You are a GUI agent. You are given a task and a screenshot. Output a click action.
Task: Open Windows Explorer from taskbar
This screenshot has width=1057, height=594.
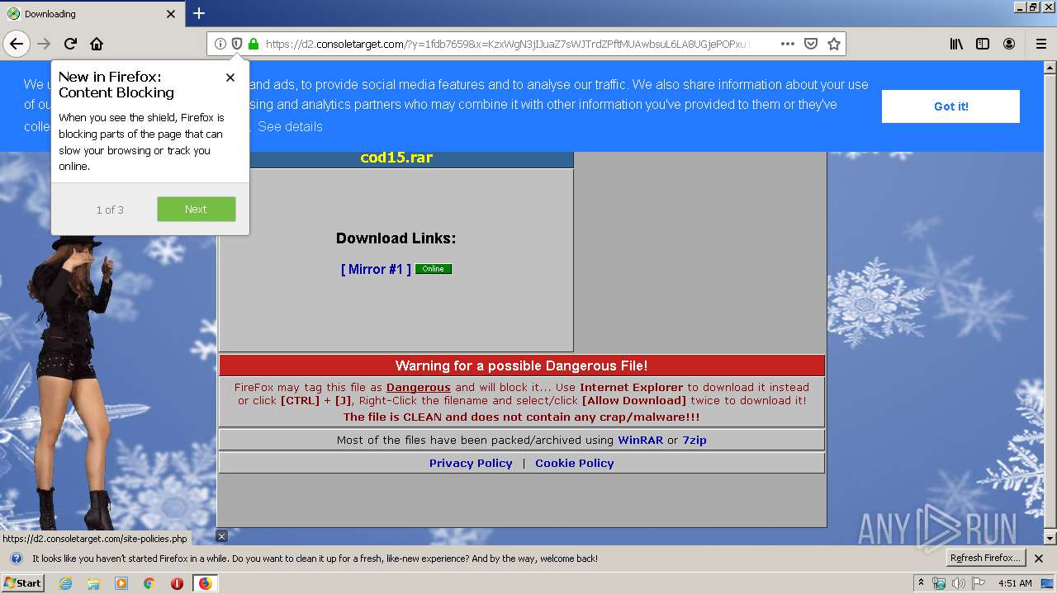pyautogui.click(x=93, y=583)
